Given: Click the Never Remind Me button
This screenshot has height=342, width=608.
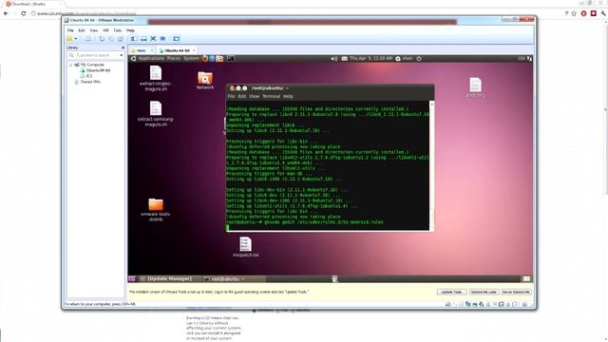Looking at the screenshot, I should (x=516, y=292).
